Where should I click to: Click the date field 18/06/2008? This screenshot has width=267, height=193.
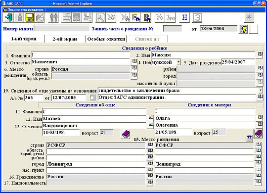[x=219, y=29]
